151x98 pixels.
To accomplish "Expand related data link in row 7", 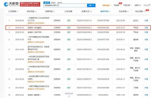I will click(x=36, y=72).
